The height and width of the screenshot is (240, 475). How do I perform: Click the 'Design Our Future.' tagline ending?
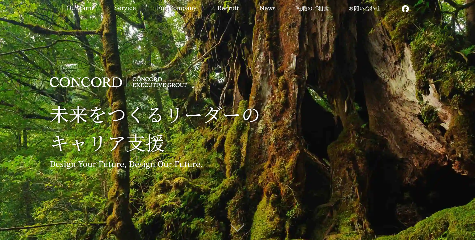pos(165,164)
